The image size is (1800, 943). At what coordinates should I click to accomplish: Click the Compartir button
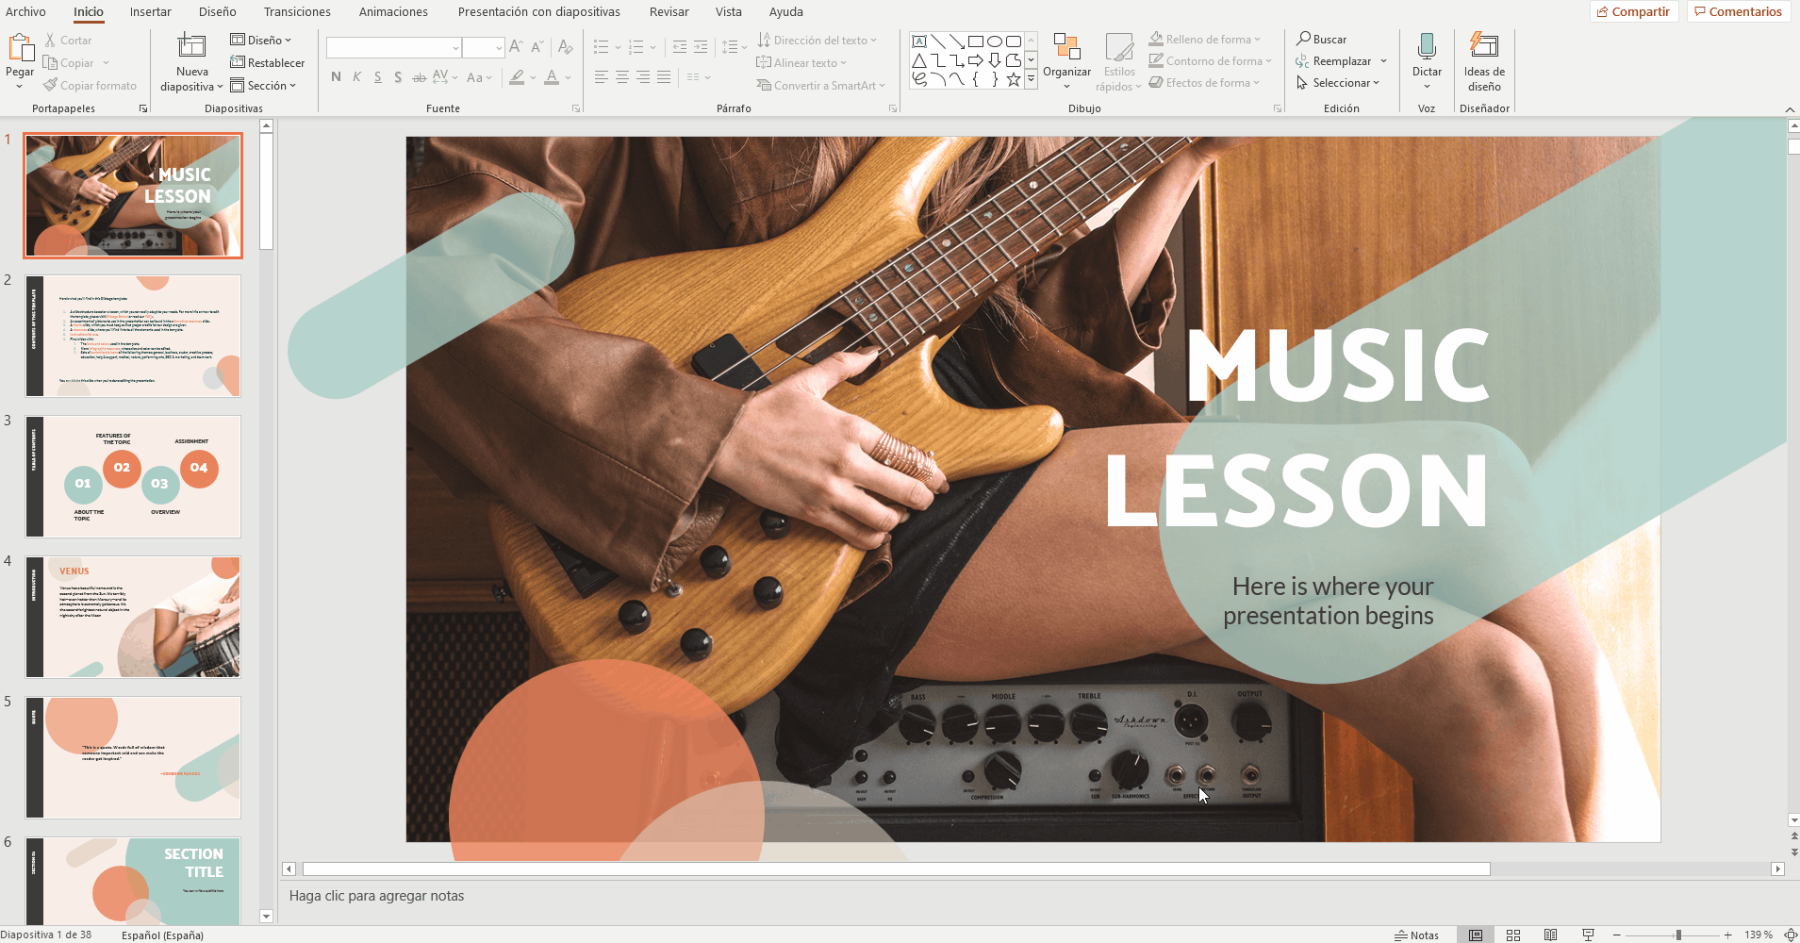click(1634, 11)
